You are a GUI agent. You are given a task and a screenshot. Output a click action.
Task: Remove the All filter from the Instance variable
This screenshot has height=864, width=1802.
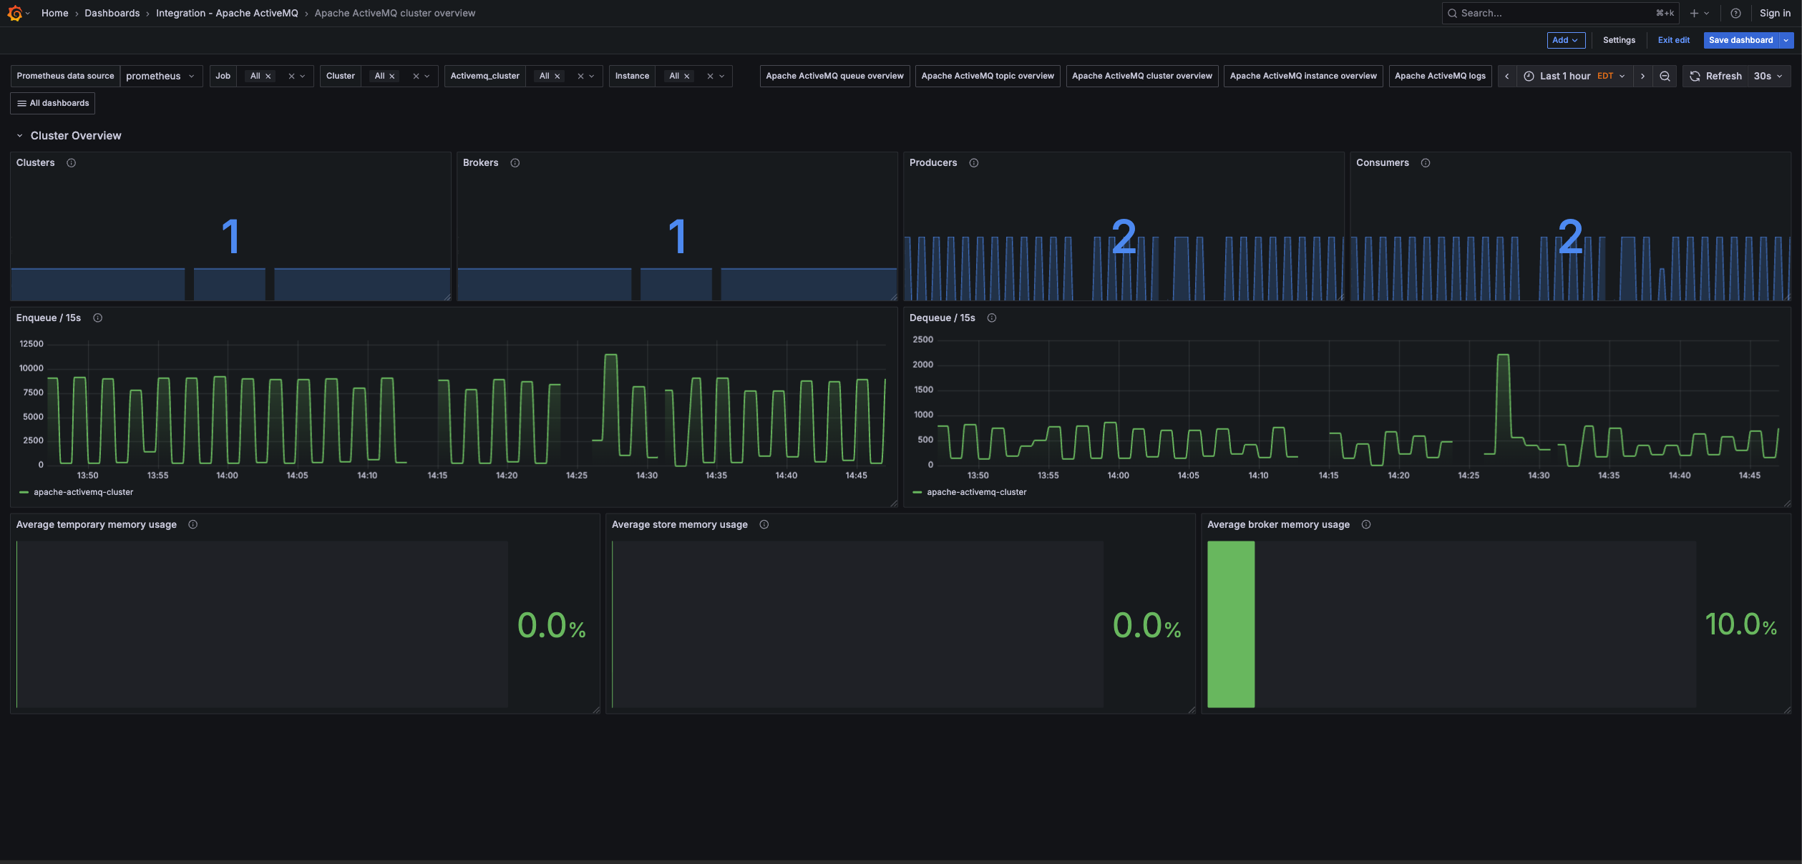[x=688, y=76]
